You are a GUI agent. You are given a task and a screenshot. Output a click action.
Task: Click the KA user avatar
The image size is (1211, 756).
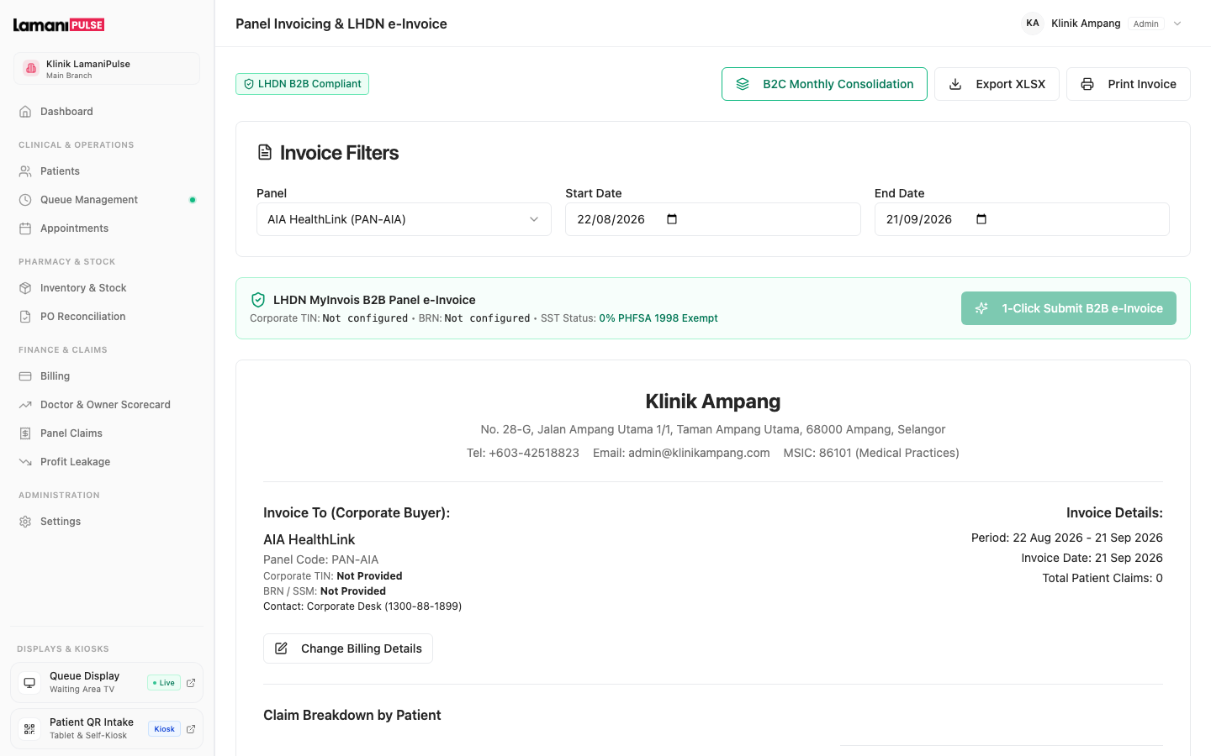(1033, 24)
